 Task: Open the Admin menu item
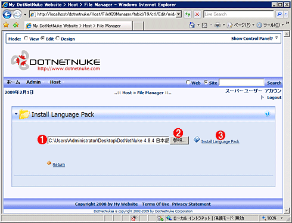[x=33, y=82]
